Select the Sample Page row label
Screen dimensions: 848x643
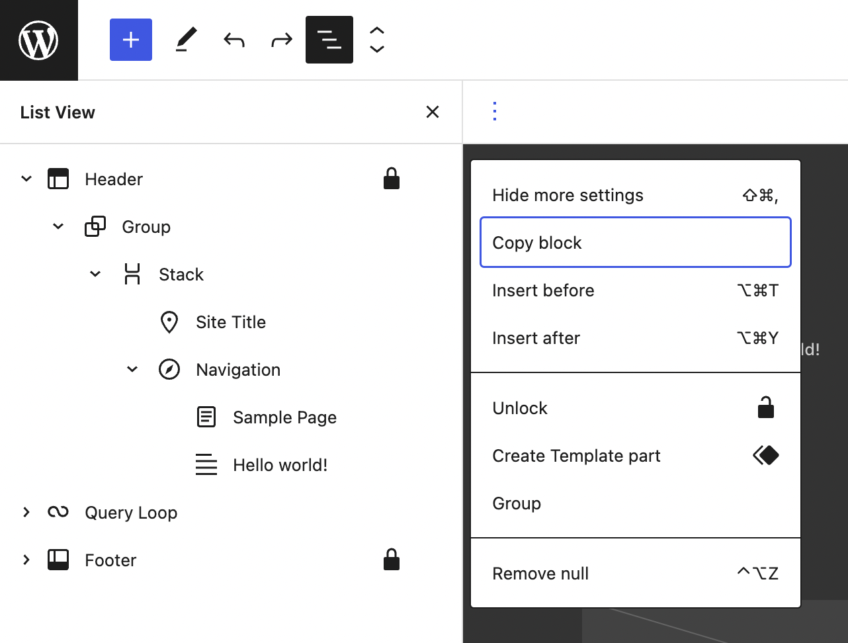[x=284, y=417]
